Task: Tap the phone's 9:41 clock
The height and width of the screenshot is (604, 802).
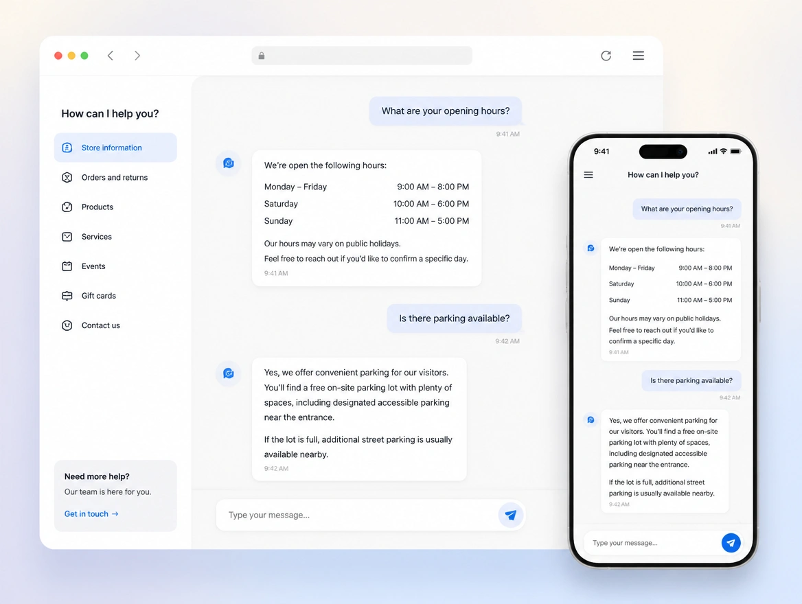Action: click(601, 152)
